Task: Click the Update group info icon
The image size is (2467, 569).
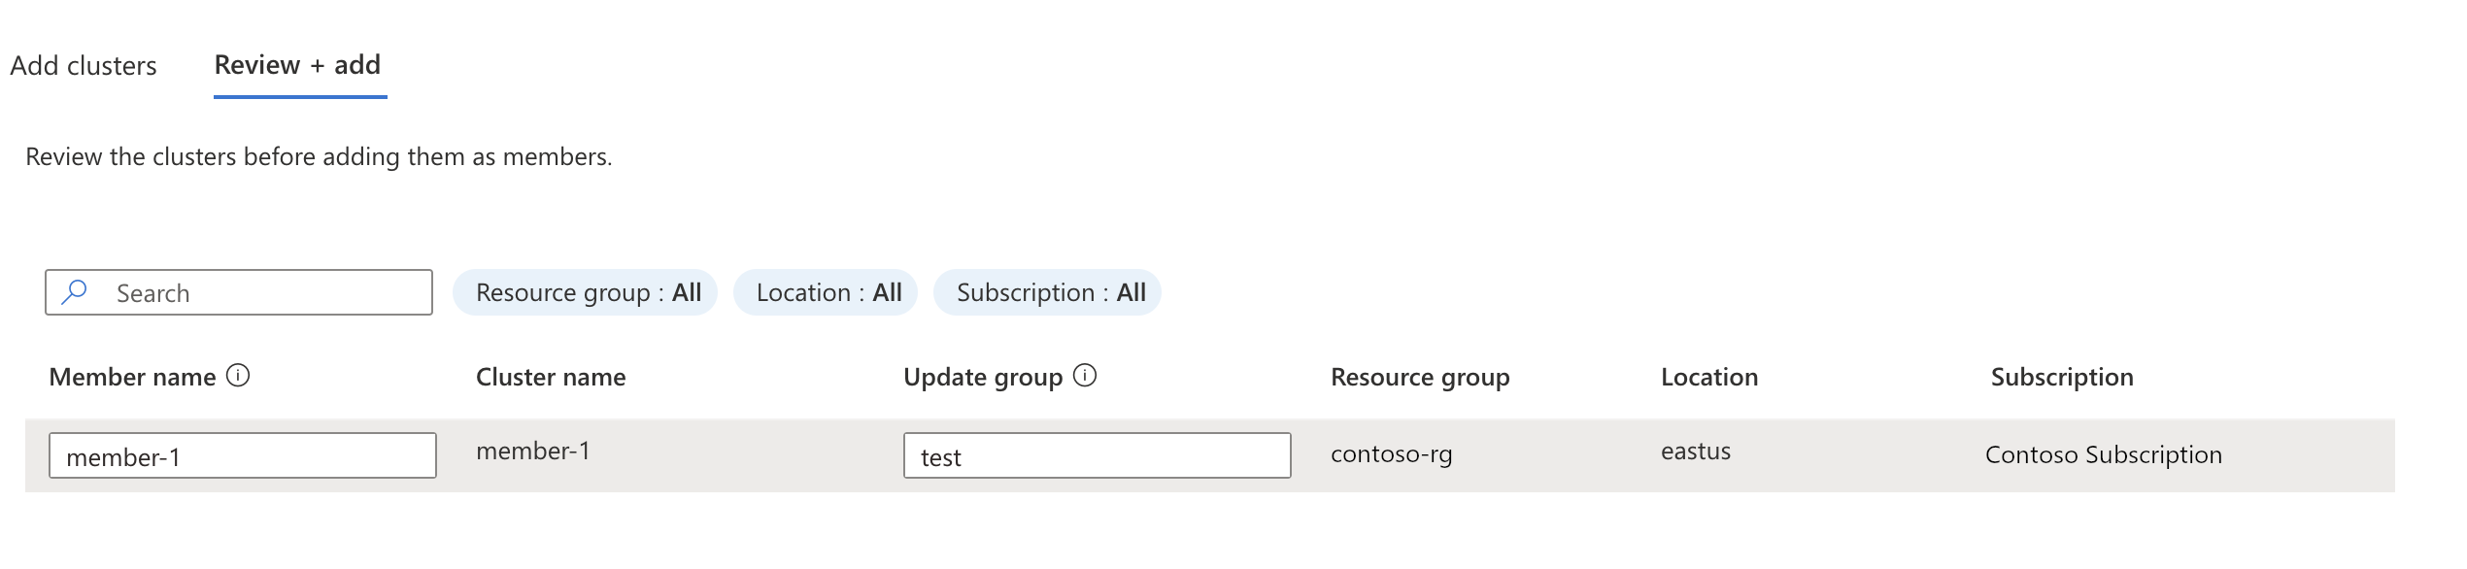Action: click(1085, 376)
